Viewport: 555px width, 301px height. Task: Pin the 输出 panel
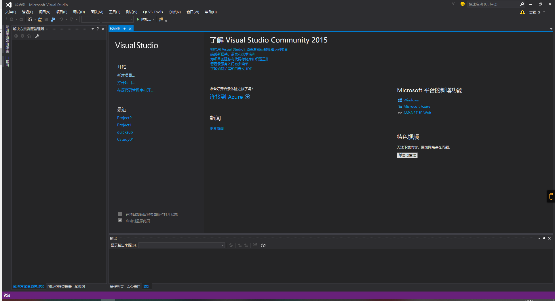(544, 238)
